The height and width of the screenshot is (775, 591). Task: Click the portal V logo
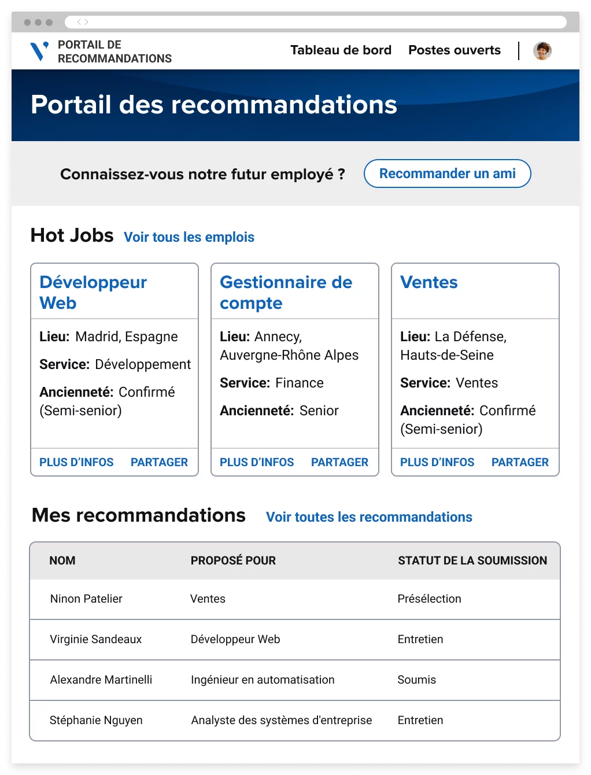tap(39, 51)
